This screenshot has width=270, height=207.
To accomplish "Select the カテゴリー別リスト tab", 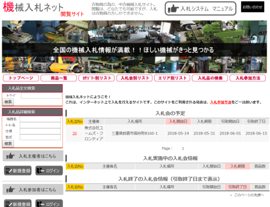I will coord(97,78).
